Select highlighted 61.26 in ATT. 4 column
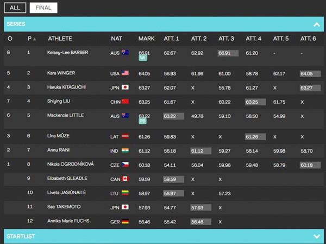Image resolution: width=326 pixels, height=244 pixels. pos(255,136)
